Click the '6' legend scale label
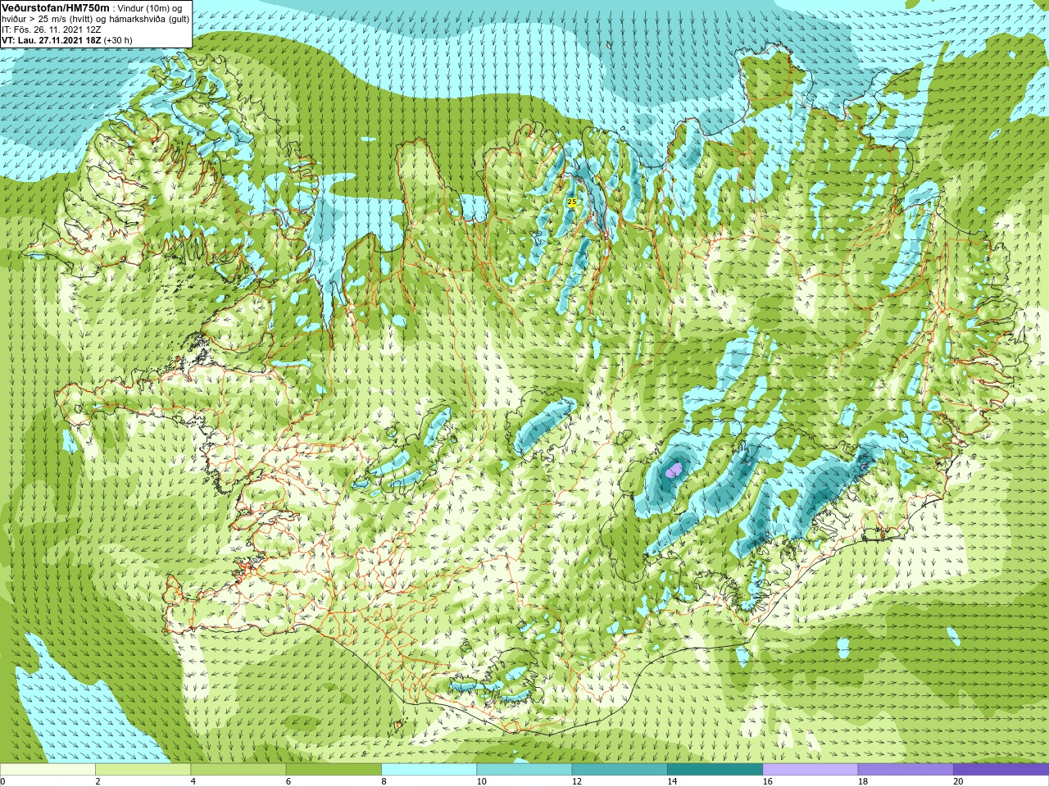 coord(288,781)
